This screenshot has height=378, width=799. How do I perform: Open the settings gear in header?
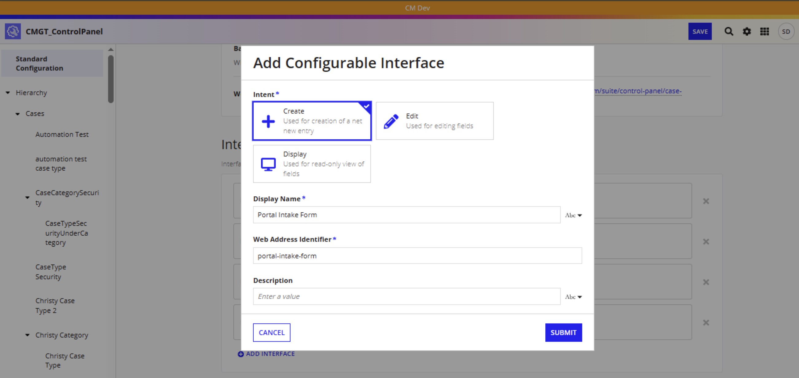pos(746,31)
